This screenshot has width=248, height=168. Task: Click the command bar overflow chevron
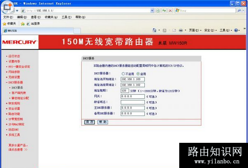click(244, 29)
